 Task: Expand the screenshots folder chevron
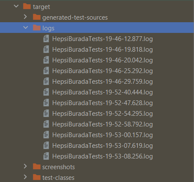[25, 166]
